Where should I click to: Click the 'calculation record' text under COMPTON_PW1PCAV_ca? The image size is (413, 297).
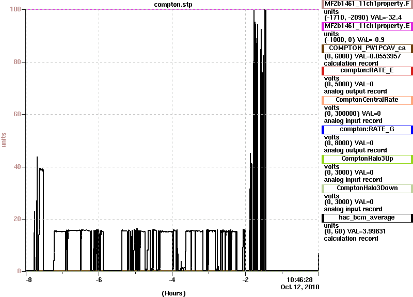pos(351,64)
